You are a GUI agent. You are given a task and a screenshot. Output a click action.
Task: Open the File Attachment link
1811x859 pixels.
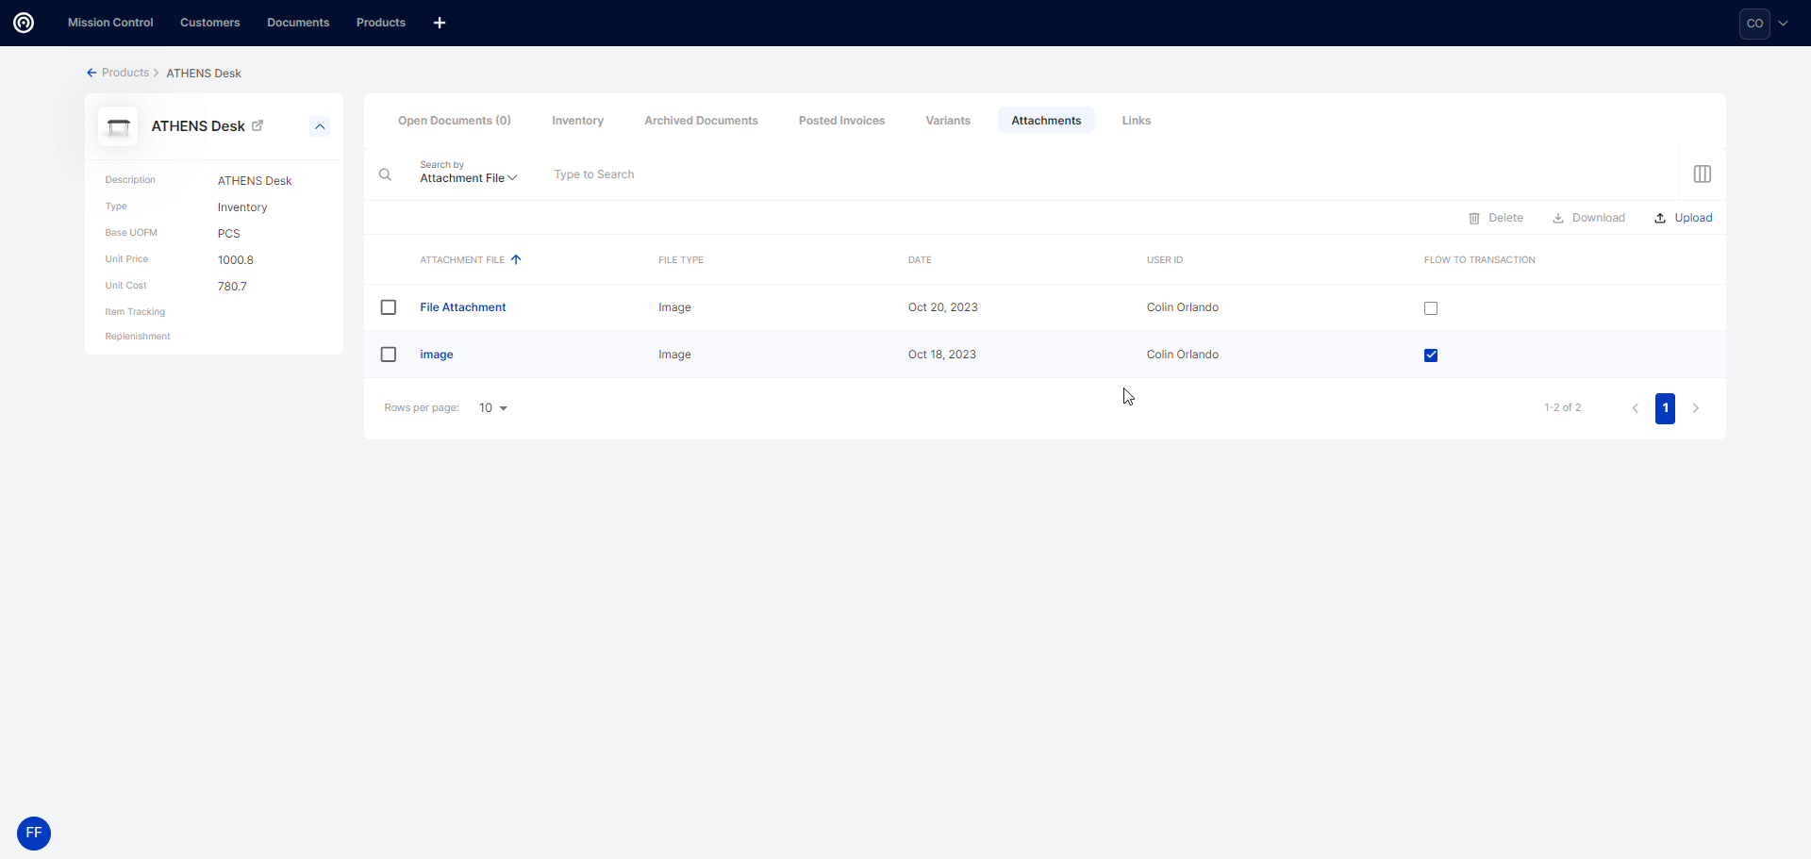point(462,307)
